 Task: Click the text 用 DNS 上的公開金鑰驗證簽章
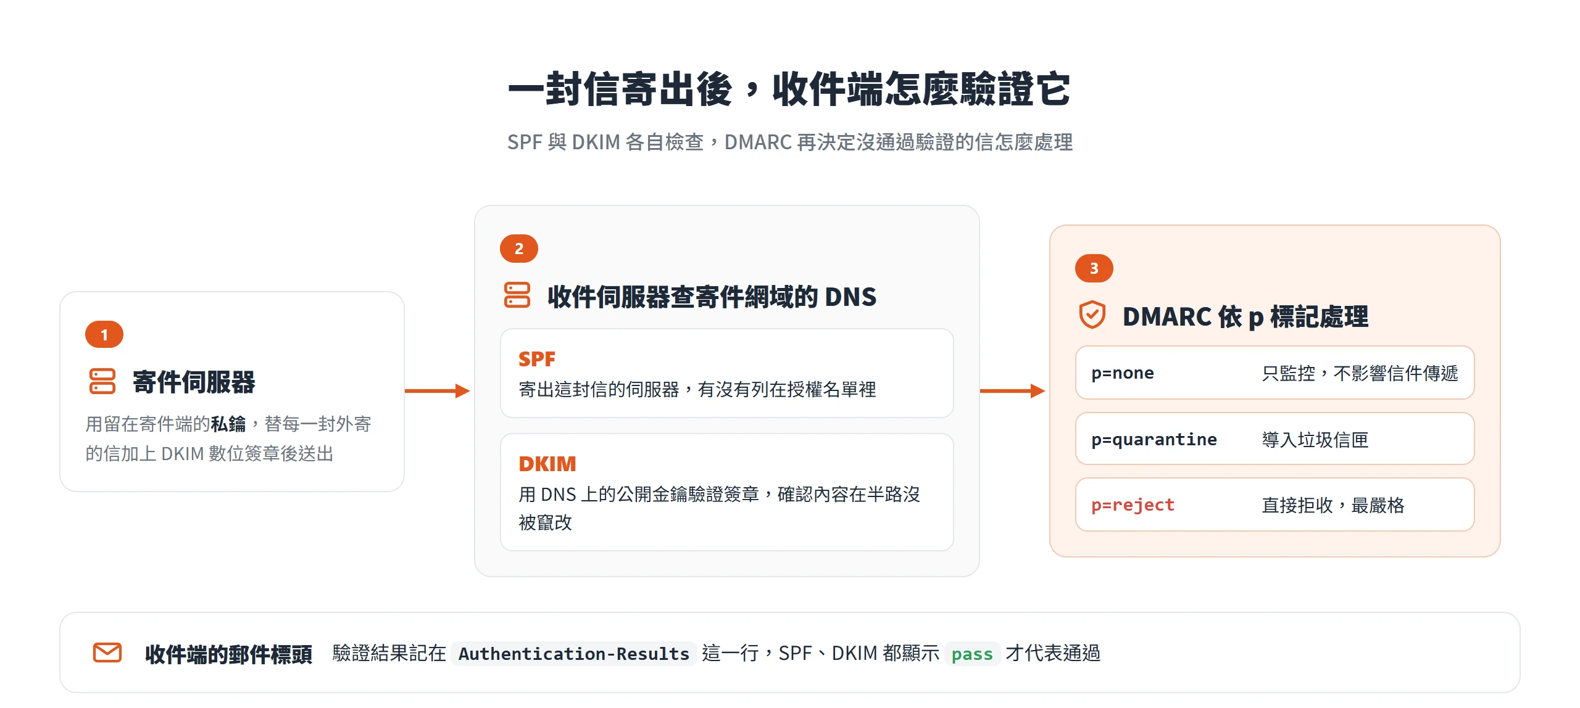pyautogui.click(x=639, y=494)
